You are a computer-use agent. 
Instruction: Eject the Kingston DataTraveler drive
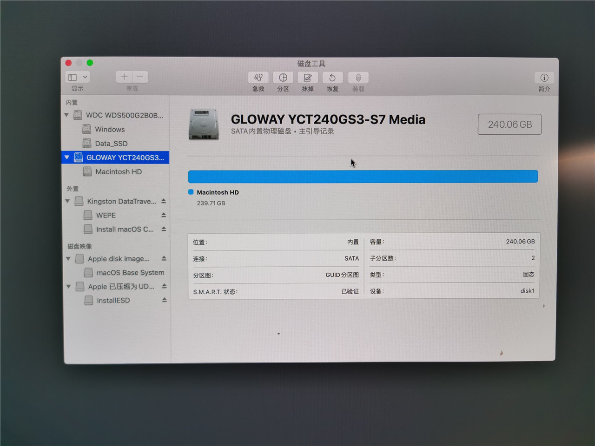[x=164, y=201]
